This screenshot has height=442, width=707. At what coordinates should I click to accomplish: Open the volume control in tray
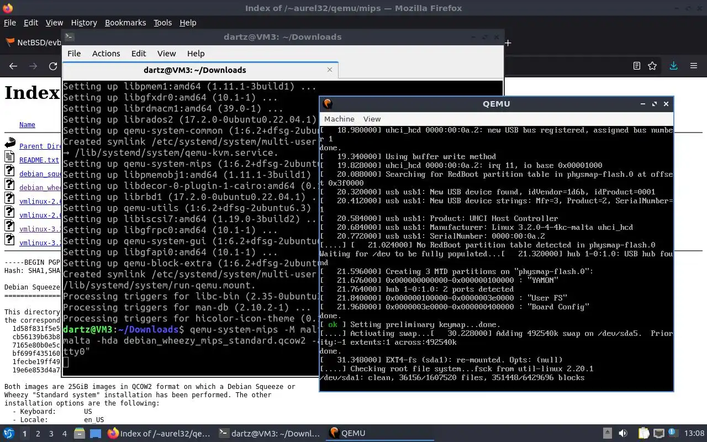coord(623,433)
